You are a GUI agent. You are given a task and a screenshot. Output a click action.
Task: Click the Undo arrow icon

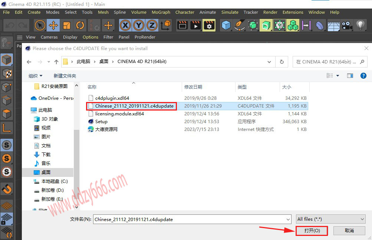[10, 25]
